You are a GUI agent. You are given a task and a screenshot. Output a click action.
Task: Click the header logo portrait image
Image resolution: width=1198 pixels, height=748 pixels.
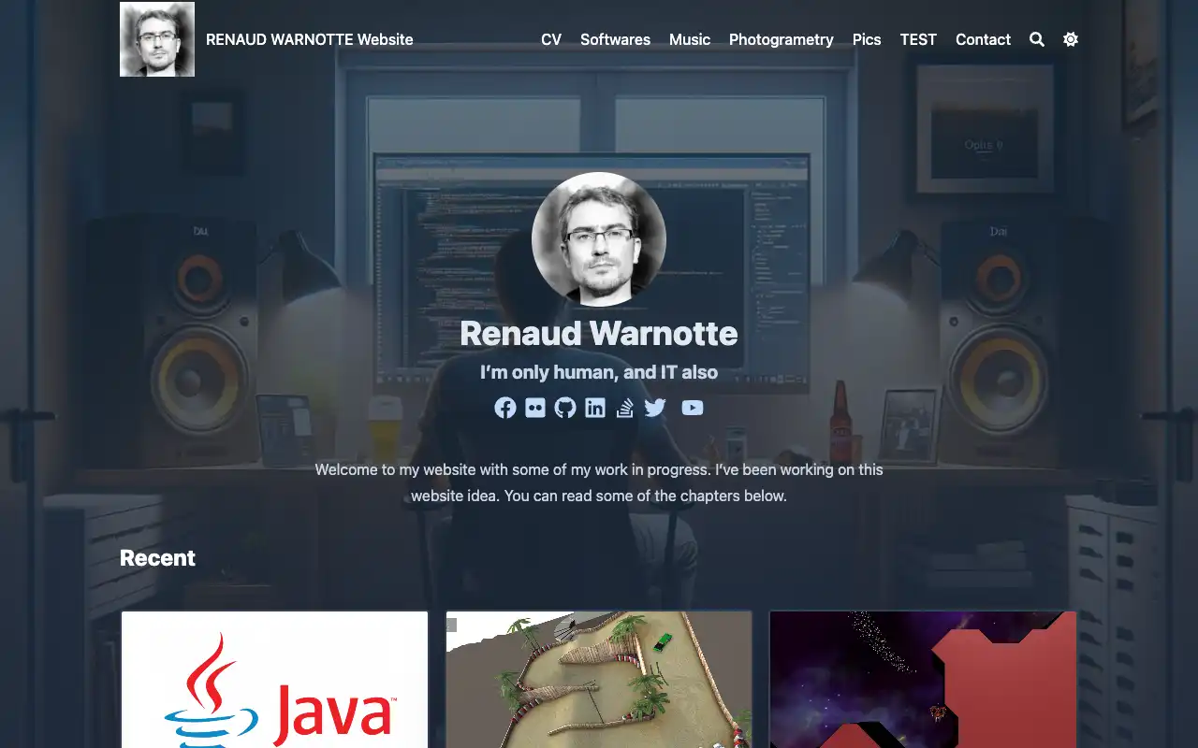pyautogui.click(x=157, y=39)
